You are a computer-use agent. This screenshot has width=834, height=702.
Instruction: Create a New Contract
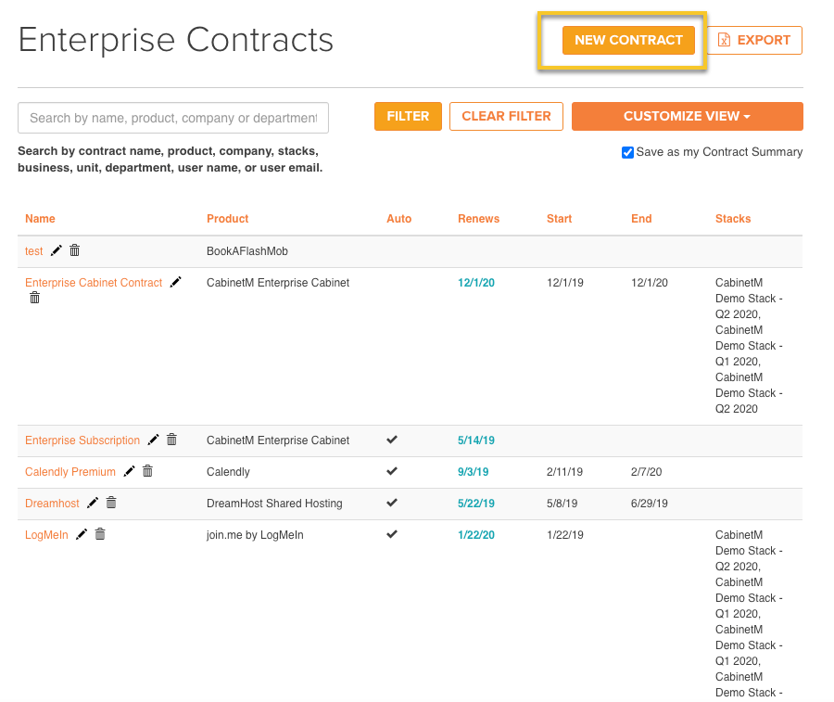(x=628, y=41)
